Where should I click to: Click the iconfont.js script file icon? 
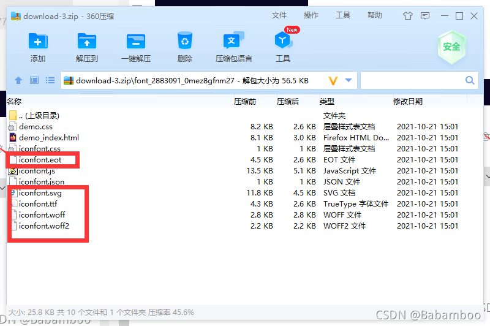point(12,171)
